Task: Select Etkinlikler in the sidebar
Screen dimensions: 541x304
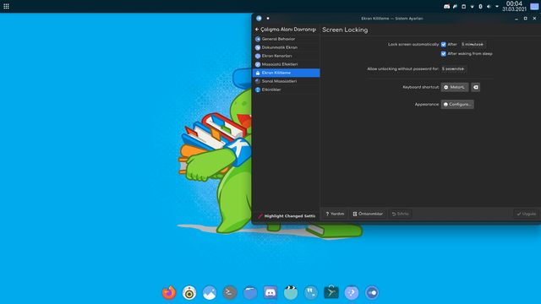Action: coord(286,90)
